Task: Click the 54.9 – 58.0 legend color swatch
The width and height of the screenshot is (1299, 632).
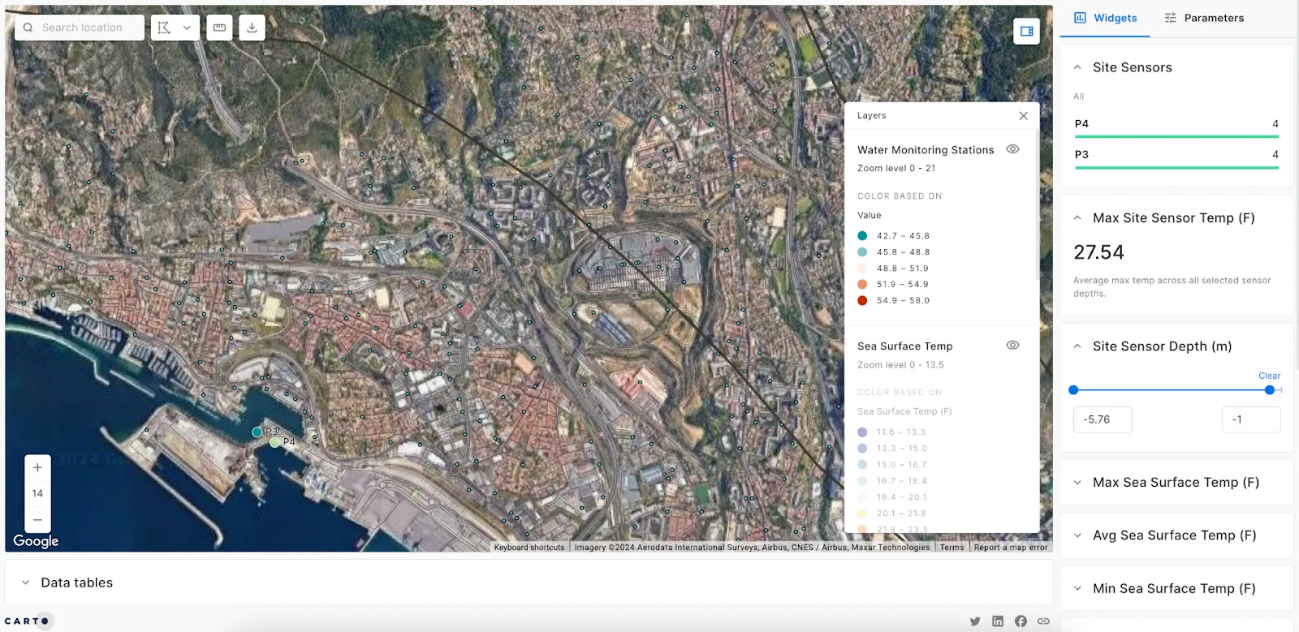Action: (x=862, y=301)
